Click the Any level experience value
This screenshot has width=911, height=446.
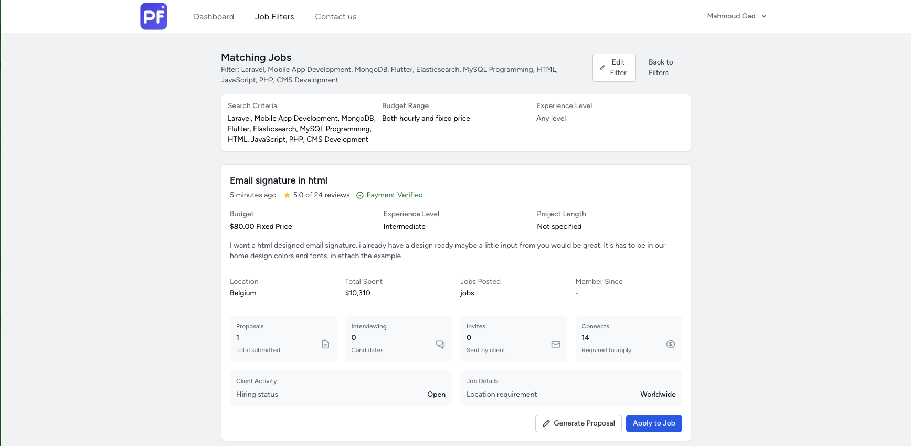tap(551, 119)
